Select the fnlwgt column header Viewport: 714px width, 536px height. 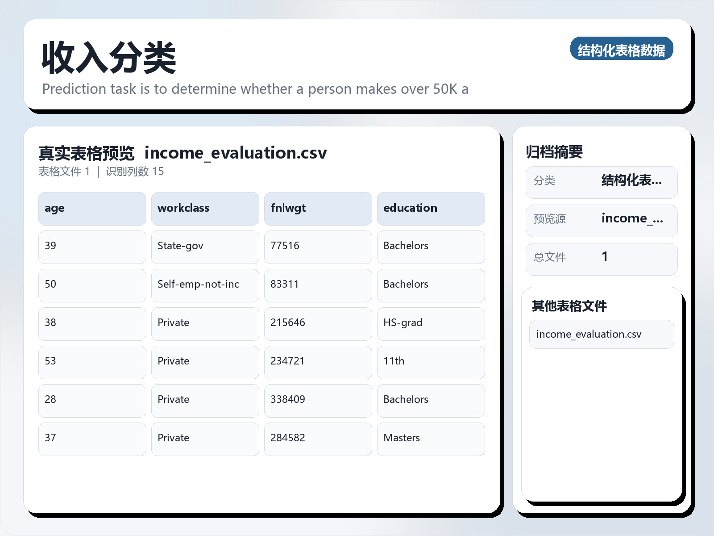(x=318, y=208)
